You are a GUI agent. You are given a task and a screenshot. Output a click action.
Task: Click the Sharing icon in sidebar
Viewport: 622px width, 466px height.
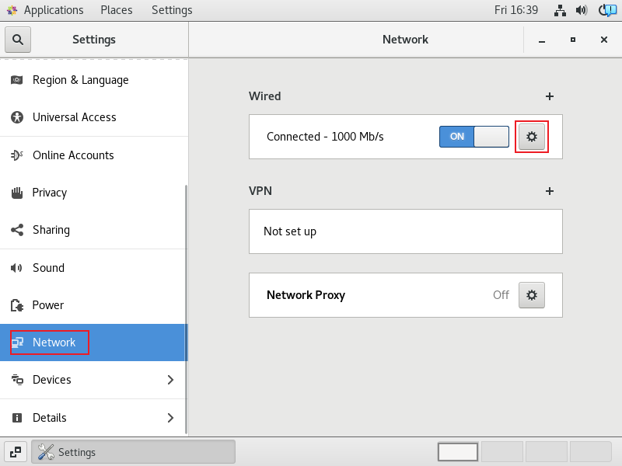(16, 230)
